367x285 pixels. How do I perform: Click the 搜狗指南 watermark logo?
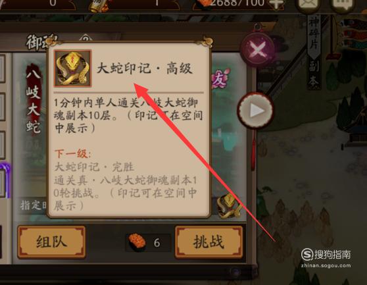pyautogui.click(x=326, y=255)
